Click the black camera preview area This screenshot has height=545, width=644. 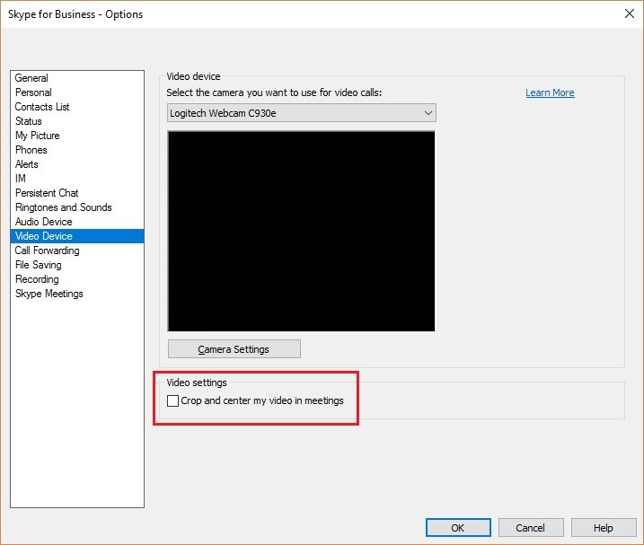coord(301,232)
